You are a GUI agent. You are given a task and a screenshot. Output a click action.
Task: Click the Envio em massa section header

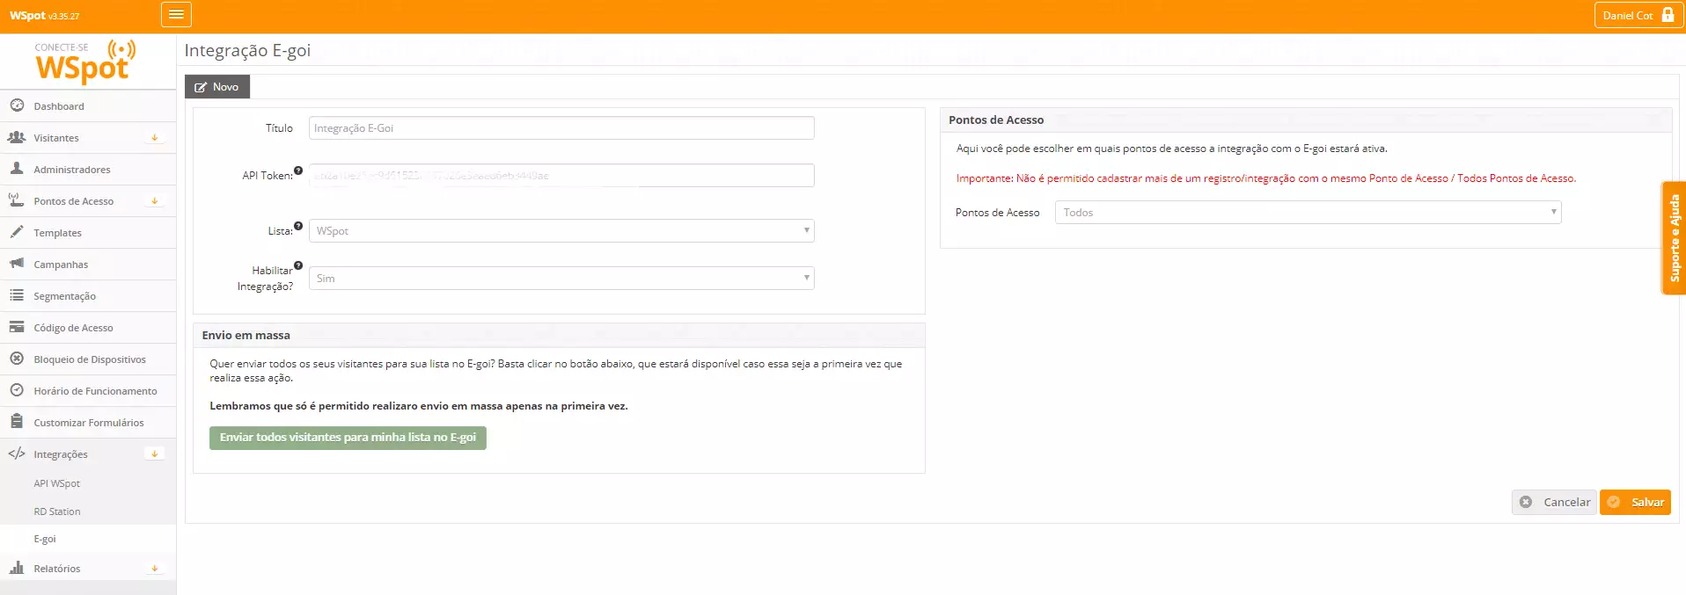(x=559, y=335)
